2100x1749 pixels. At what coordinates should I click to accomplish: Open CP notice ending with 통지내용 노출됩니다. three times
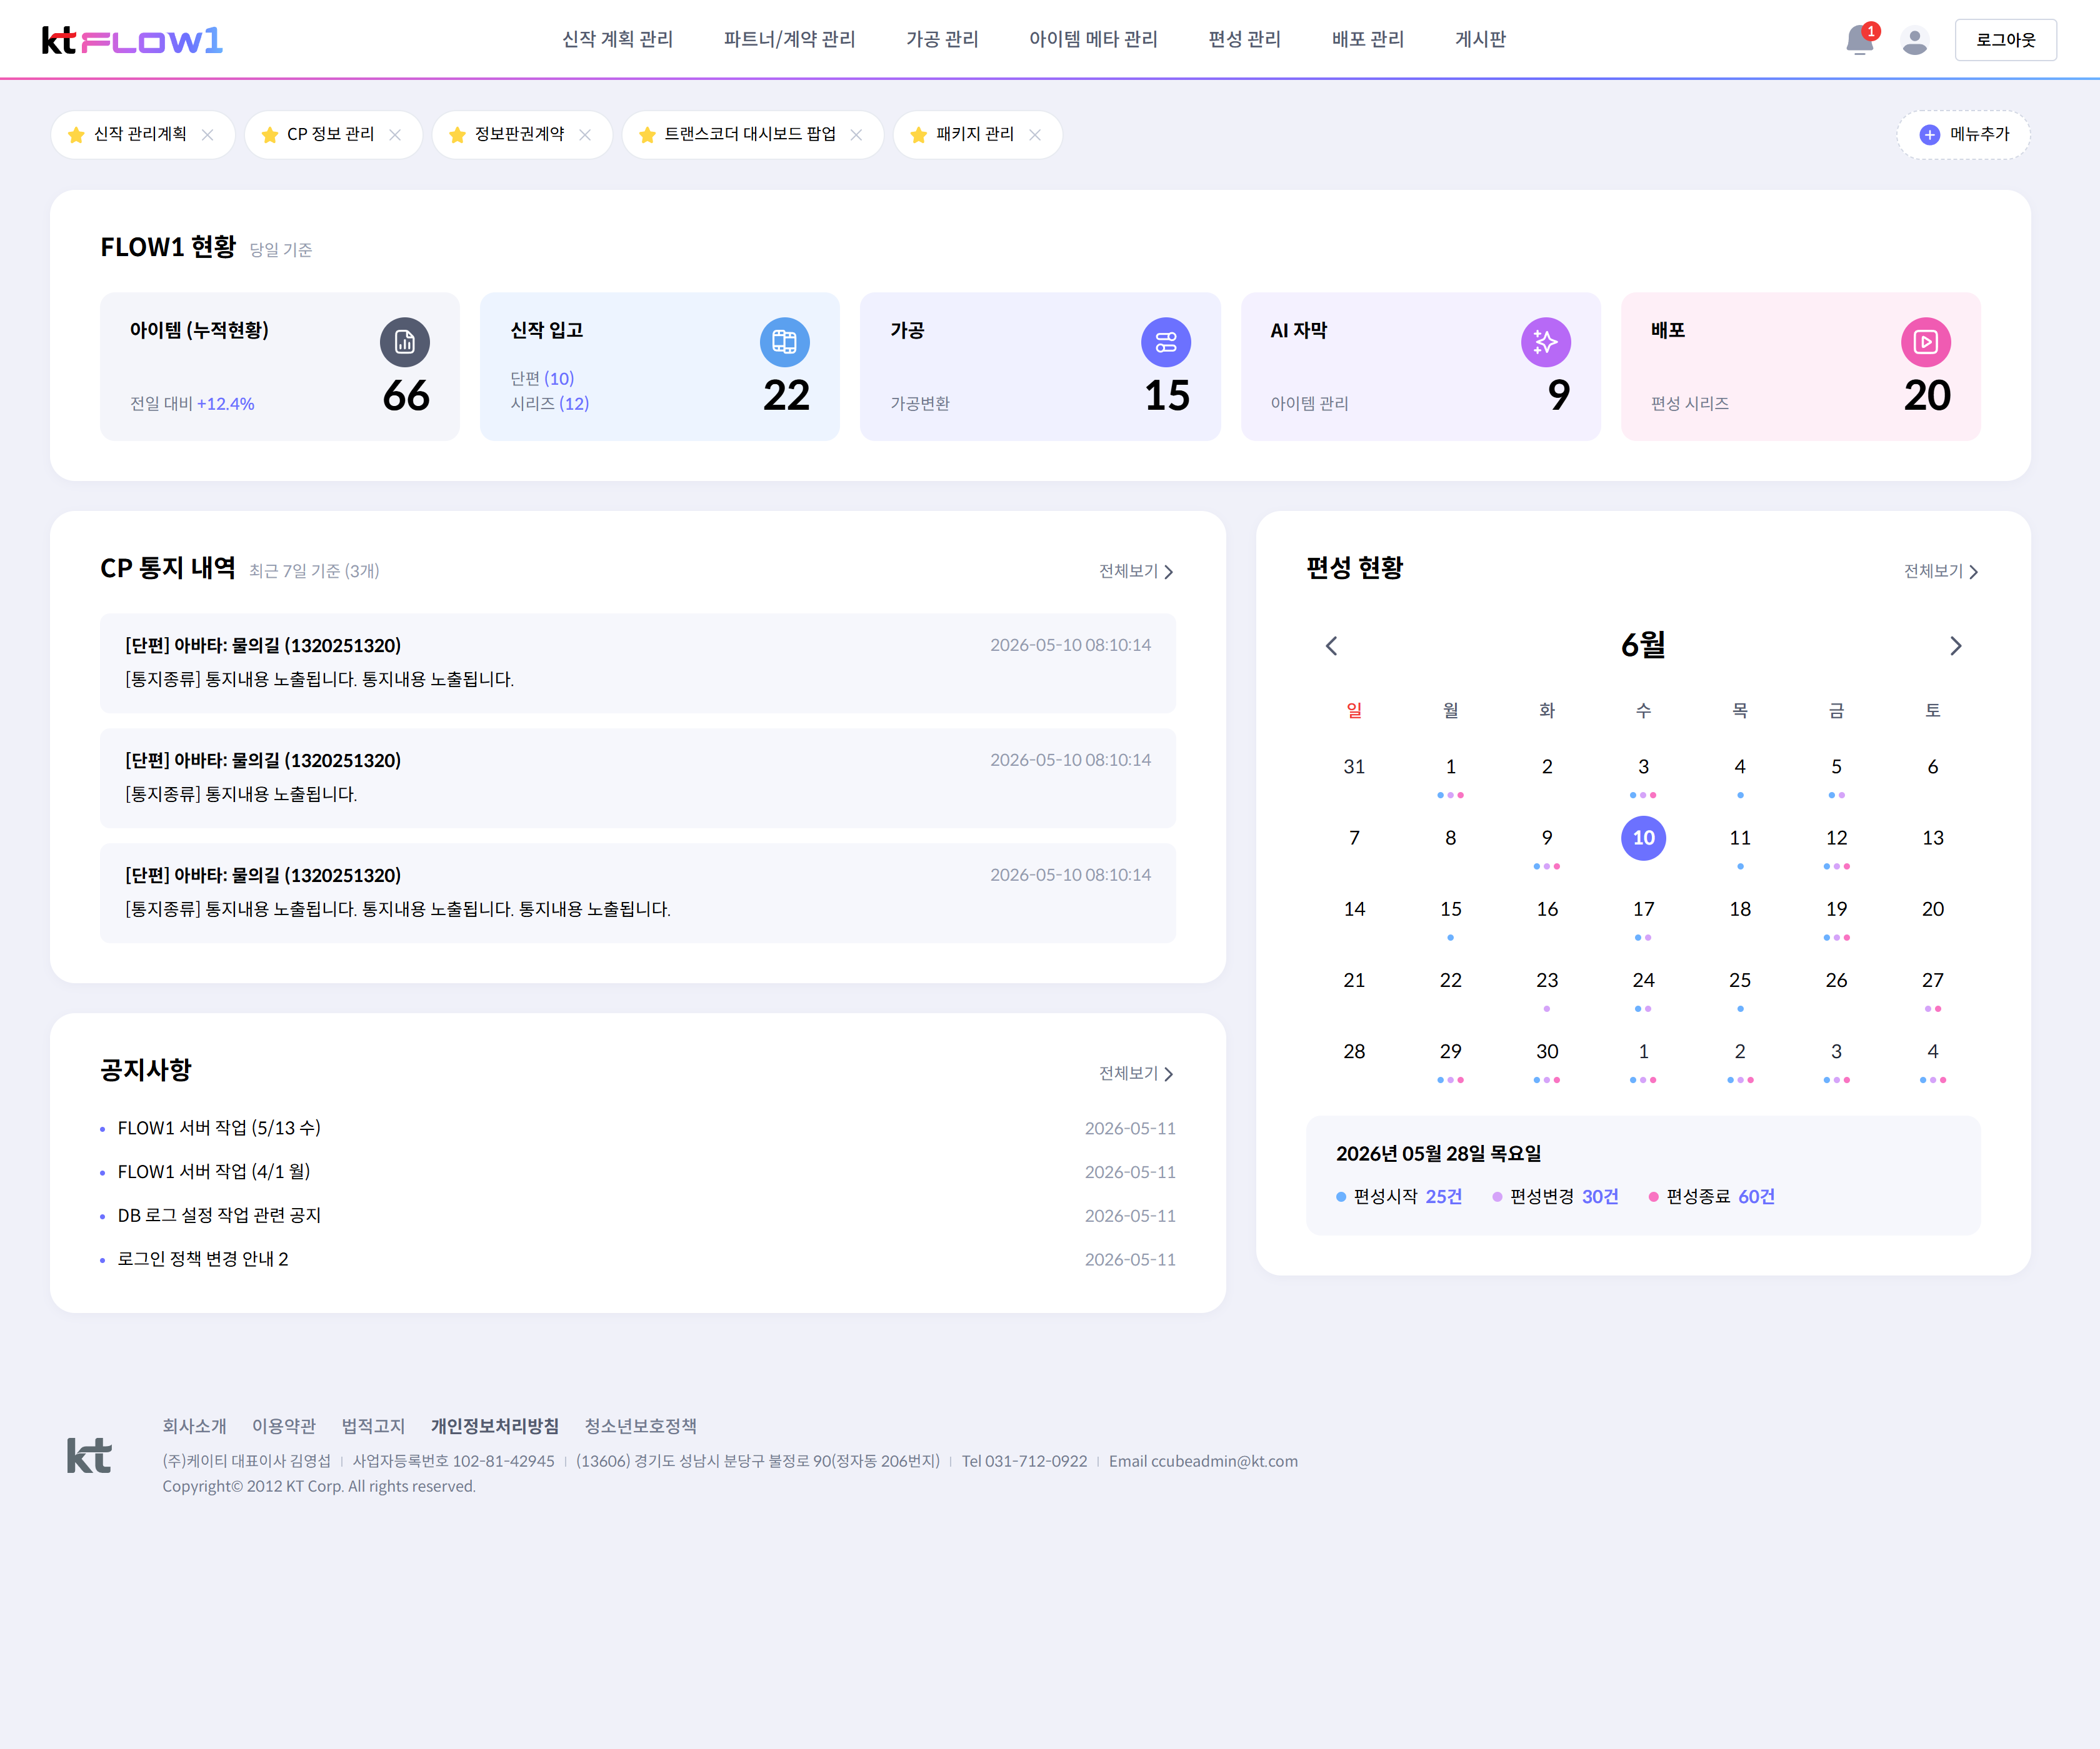tap(638, 893)
